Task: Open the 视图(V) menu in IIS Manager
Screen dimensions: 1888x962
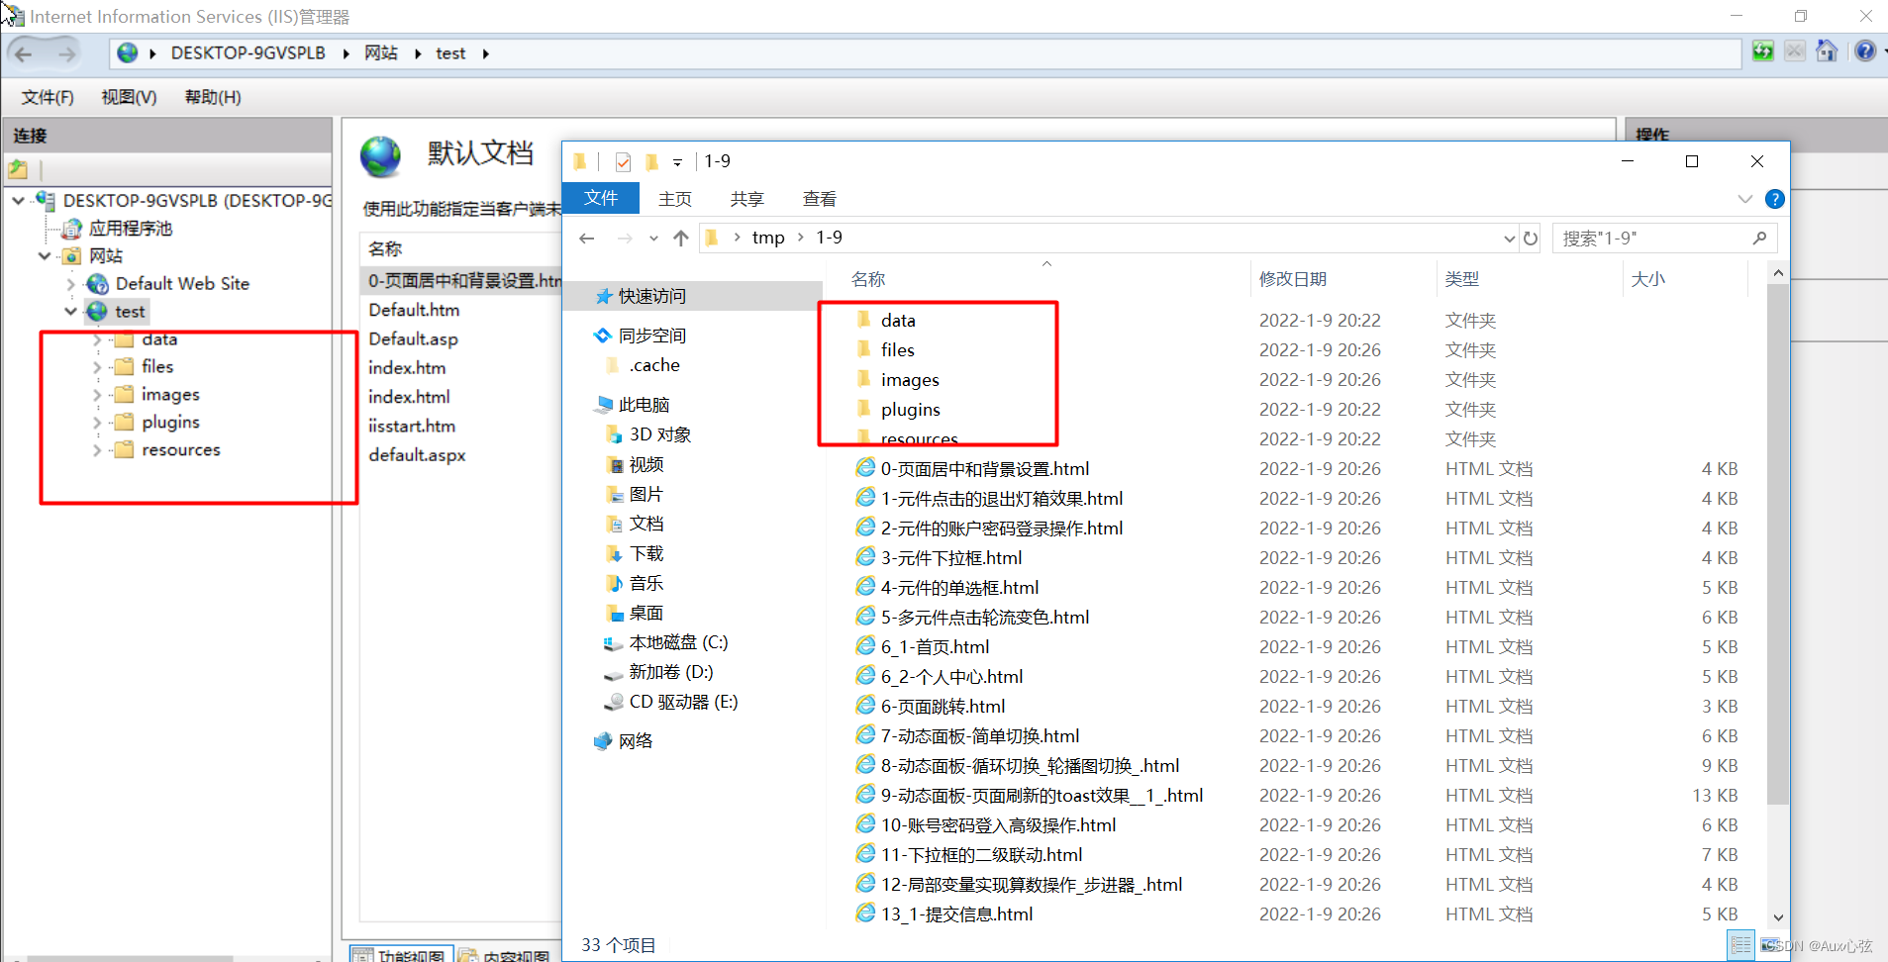Action: coord(128,96)
